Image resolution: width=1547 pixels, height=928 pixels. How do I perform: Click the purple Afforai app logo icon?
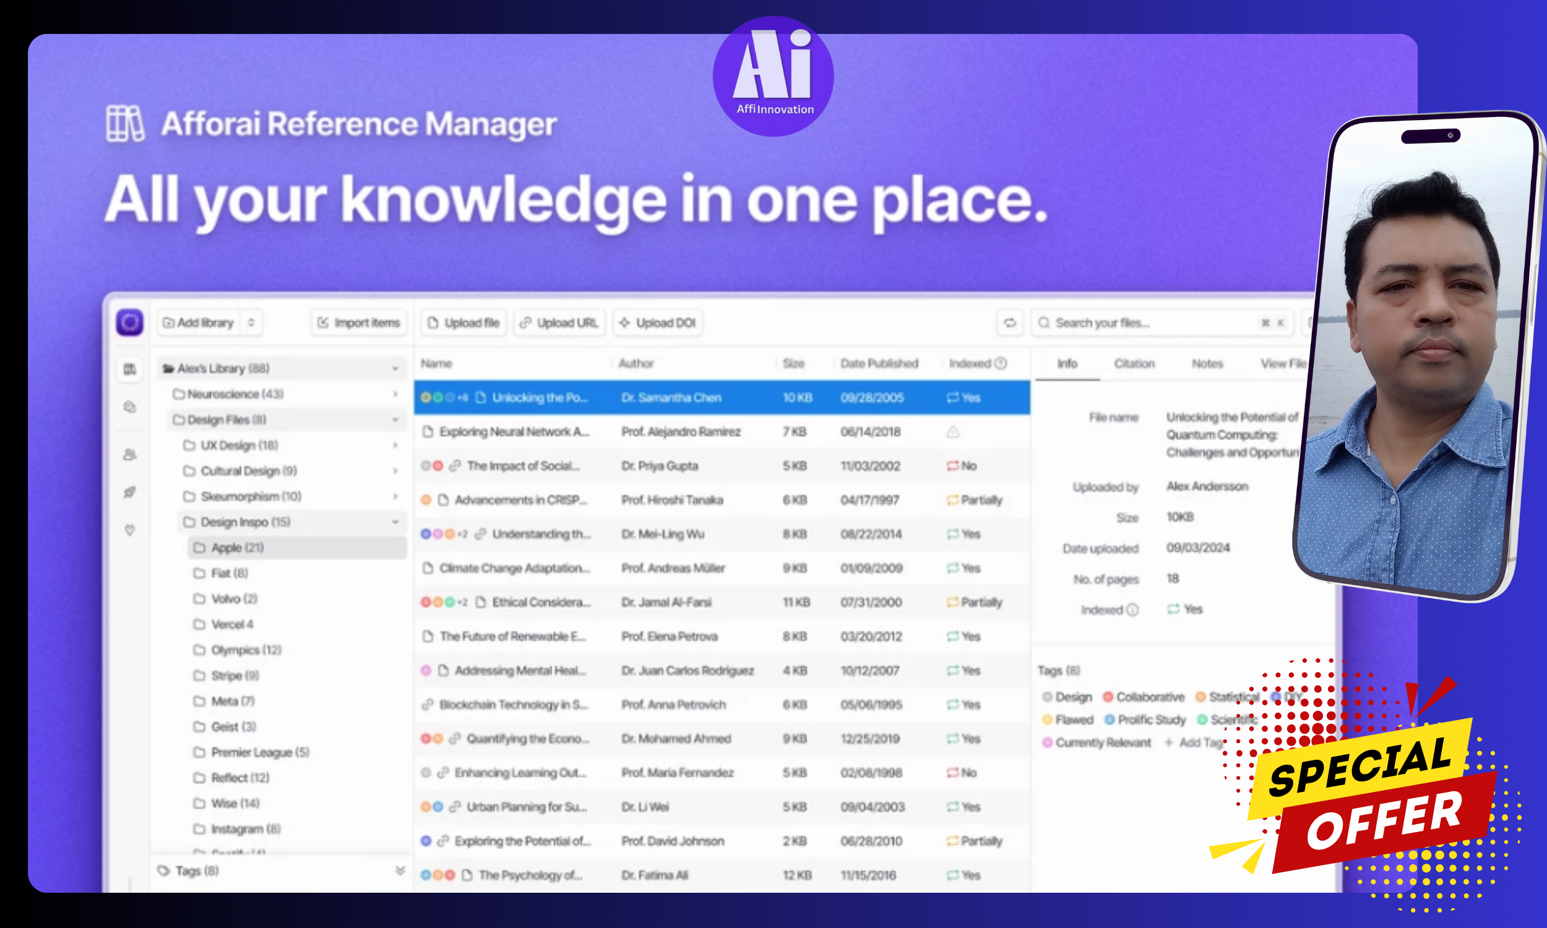pos(129,323)
